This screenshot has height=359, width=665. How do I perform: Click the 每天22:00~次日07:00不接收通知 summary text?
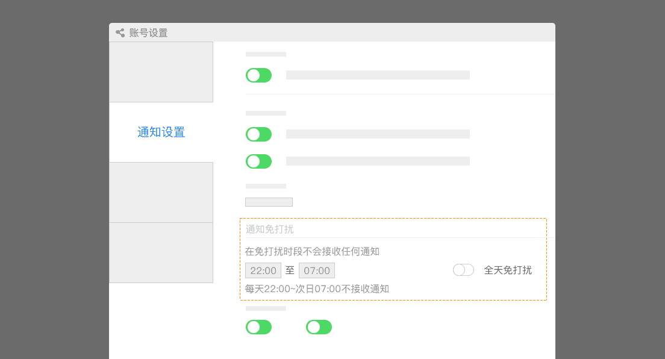[317, 289]
